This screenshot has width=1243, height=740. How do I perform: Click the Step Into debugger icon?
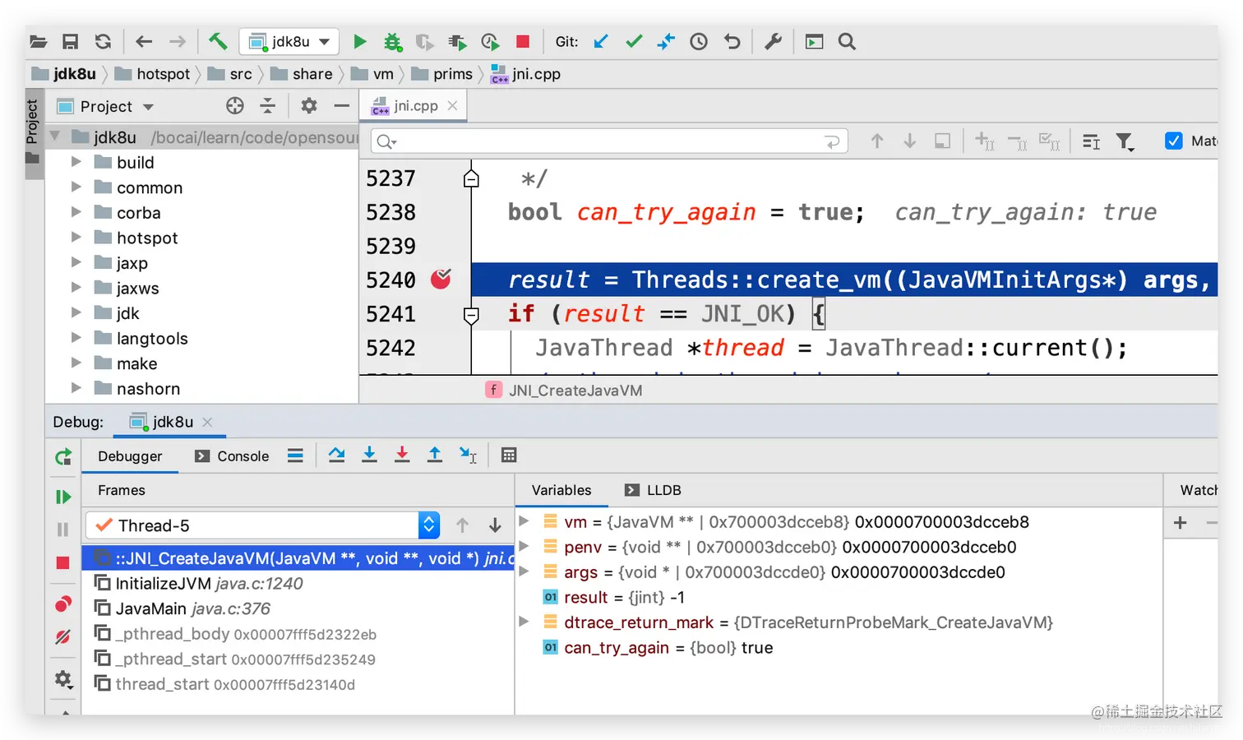(369, 455)
